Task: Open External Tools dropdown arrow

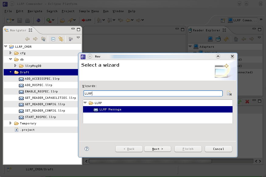Action: click(x=53, y=20)
